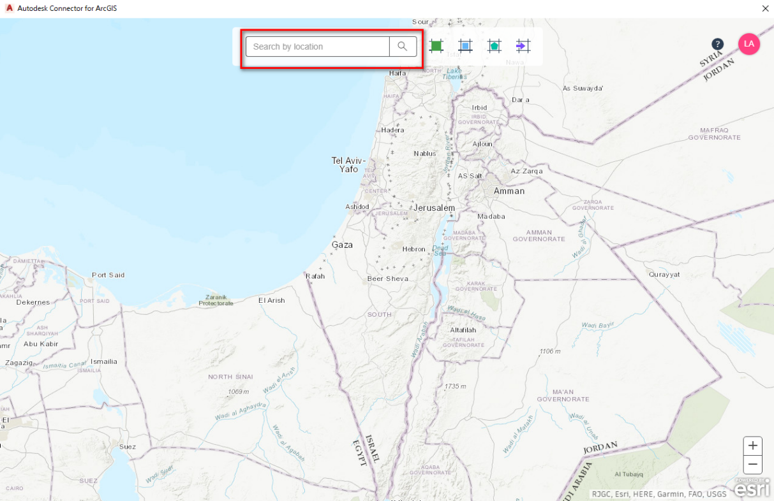The image size is (774, 501).
Task: Zoom out with the minus button
Action: pyautogui.click(x=753, y=464)
